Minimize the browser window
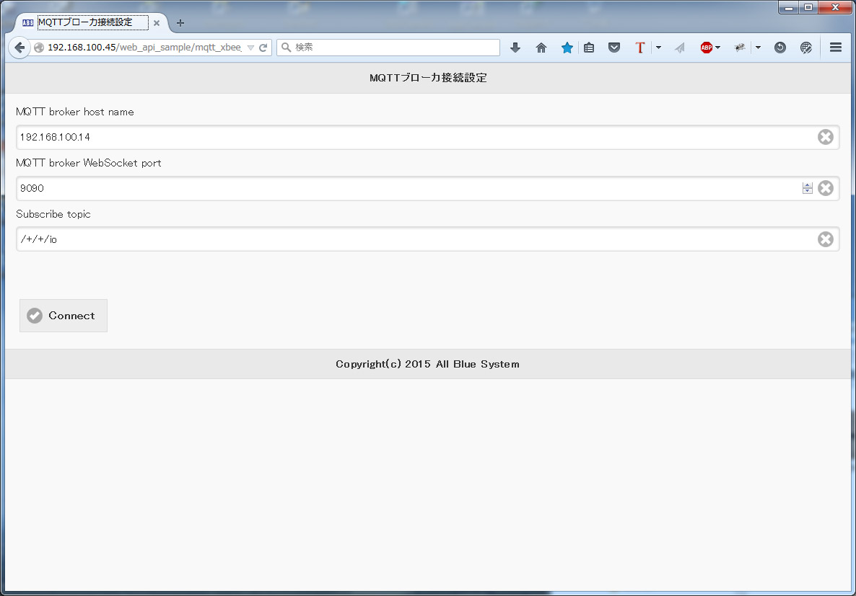 788,8
